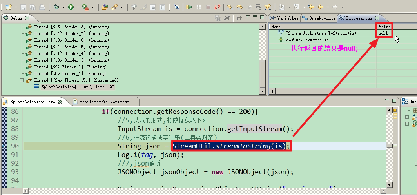Open the Debug launch dropdown arrow
The width and height of the screenshot is (417, 195).
63,7
